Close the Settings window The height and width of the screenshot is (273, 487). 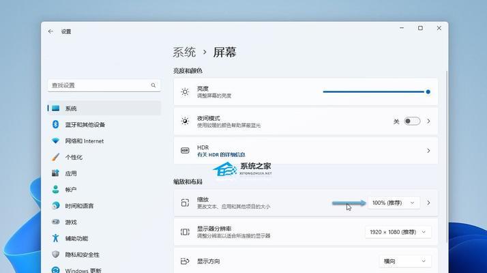[439, 28]
